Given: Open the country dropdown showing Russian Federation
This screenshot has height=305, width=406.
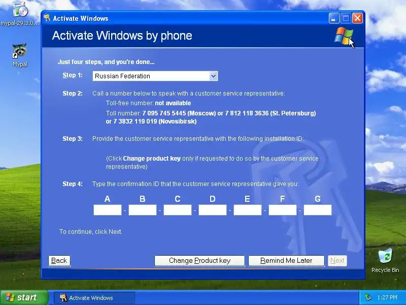Looking at the screenshot, I should pos(155,76).
